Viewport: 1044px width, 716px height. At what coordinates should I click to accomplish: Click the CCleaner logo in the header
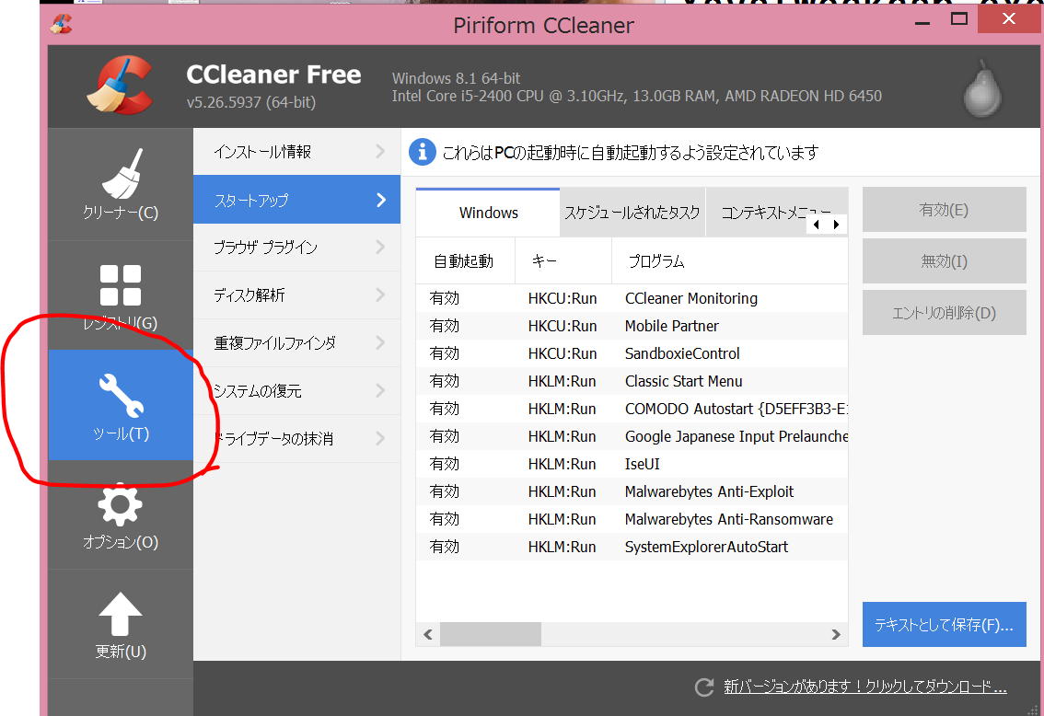click(x=122, y=86)
